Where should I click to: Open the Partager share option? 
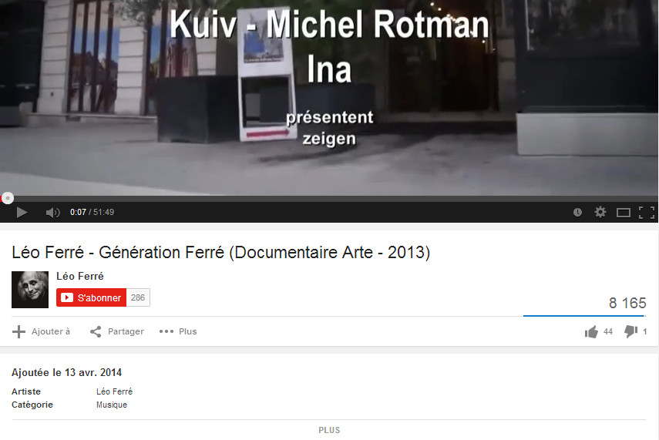[x=117, y=331]
